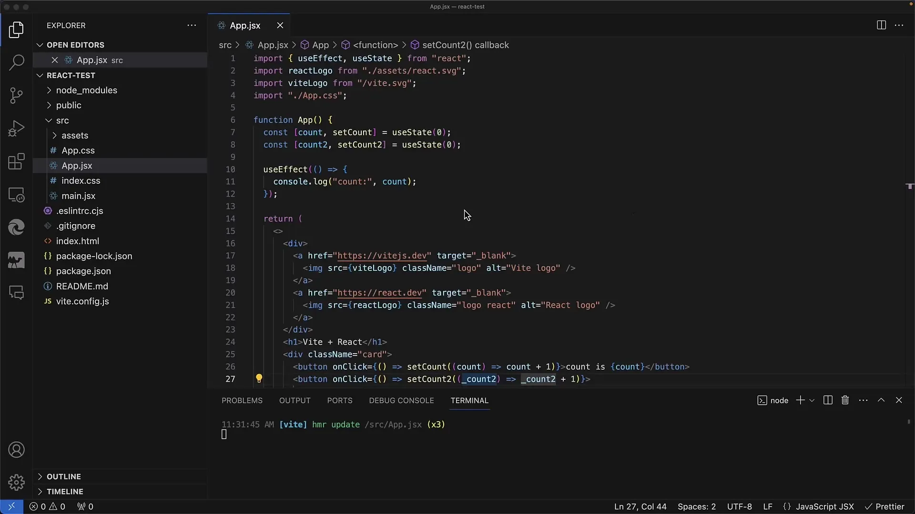Click the Prettier status bar item
915x514 pixels.
884,506
